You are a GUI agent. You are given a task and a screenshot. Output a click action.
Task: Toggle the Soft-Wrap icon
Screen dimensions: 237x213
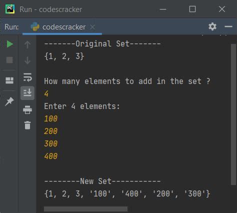pyautogui.click(x=27, y=77)
